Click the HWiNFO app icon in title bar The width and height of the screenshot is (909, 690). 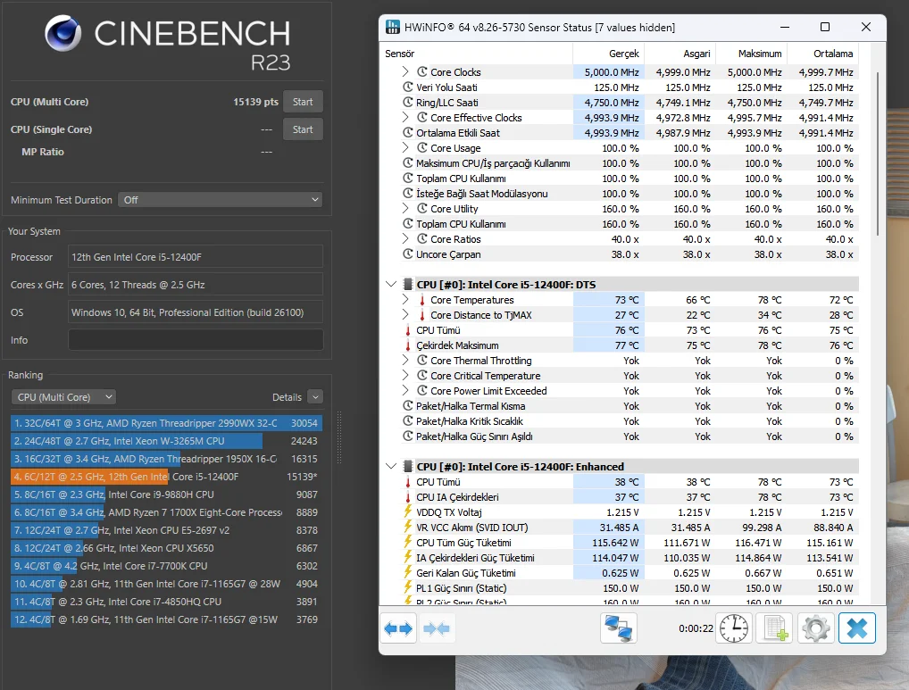[x=393, y=27]
